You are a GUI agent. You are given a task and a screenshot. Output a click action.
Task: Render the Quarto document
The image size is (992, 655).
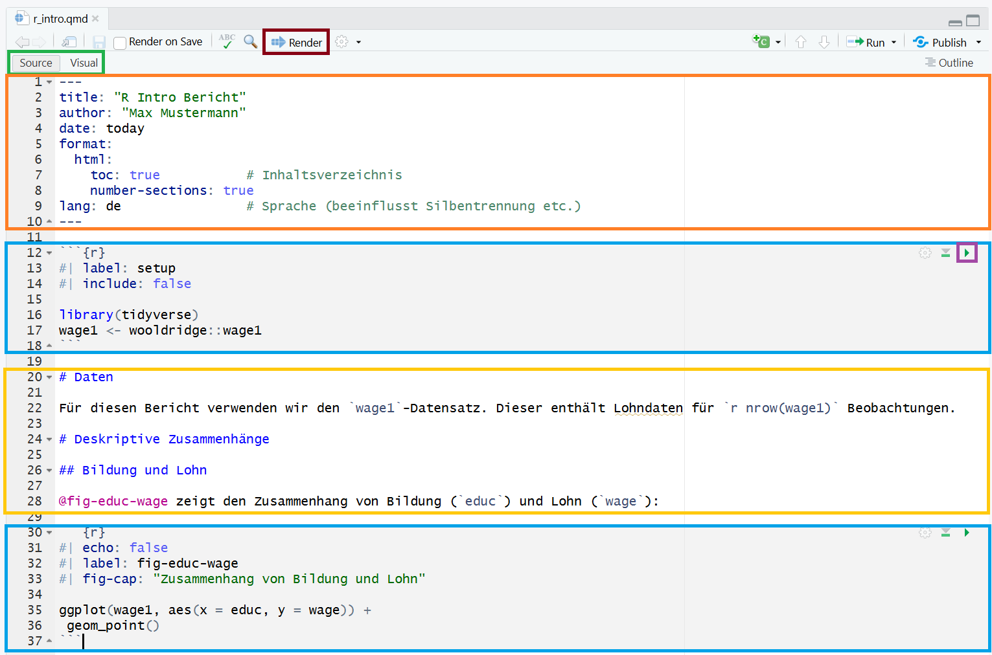coord(297,42)
